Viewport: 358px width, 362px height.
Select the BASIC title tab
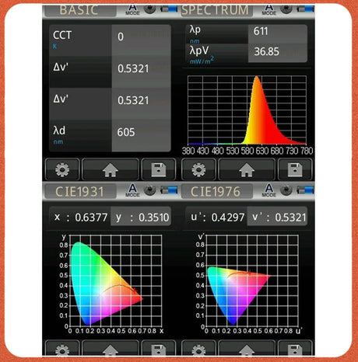80,10
